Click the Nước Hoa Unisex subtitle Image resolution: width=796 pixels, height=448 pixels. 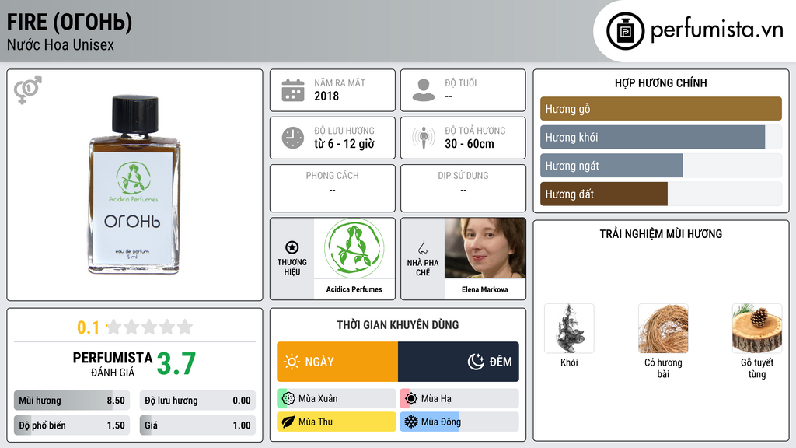pyautogui.click(x=61, y=44)
